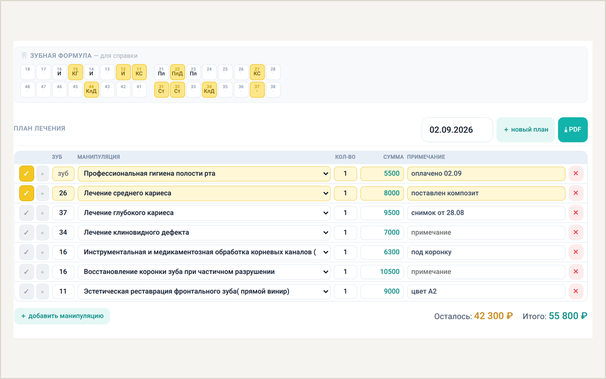Select tooth 15 КГ in the dental formula
The height and width of the screenshot is (379, 606).
click(75, 72)
